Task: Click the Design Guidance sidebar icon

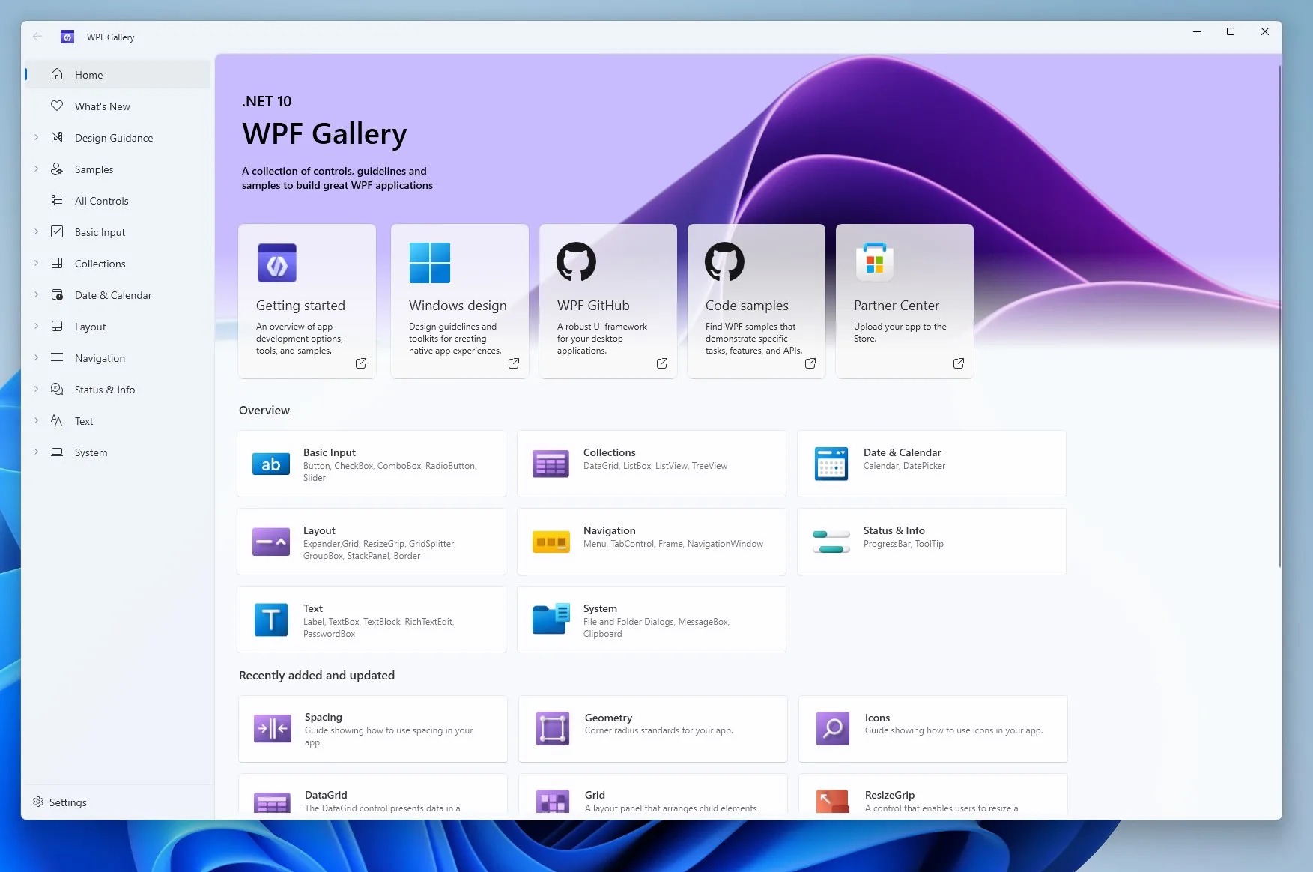Action: [x=57, y=137]
